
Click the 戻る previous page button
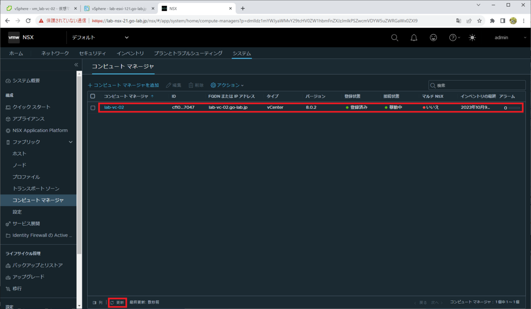click(x=420, y=302)
